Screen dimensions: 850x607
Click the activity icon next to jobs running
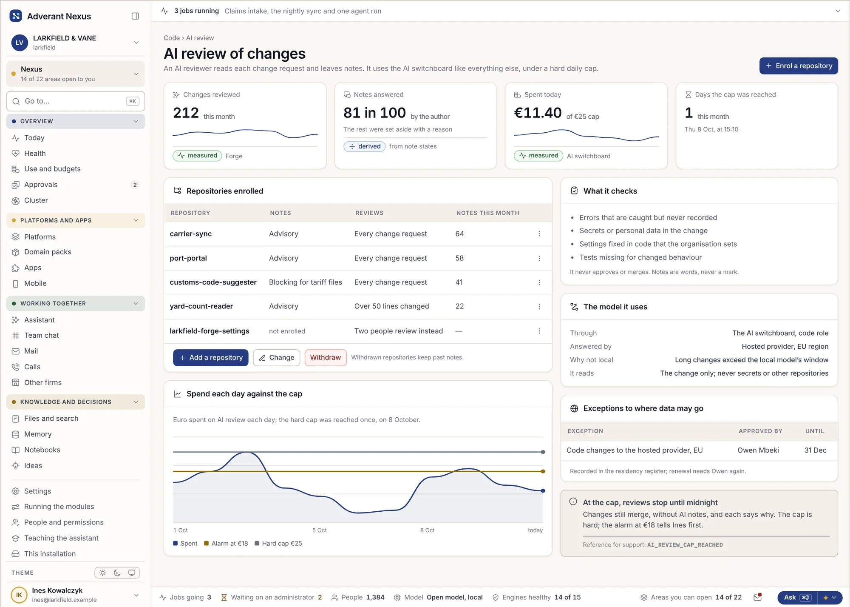click(x=164, y=11)
